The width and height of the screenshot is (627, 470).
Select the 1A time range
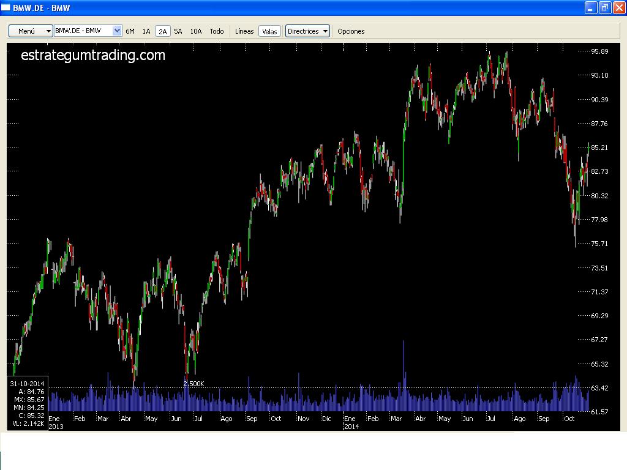pyautogui.click(x=146, y=31)
